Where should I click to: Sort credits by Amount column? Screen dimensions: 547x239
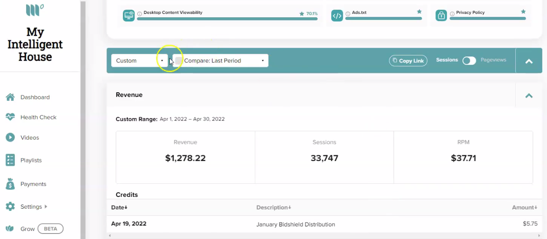point(525,207)
